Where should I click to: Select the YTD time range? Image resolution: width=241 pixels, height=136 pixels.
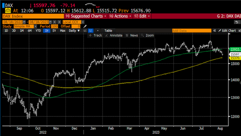[38, 31]
